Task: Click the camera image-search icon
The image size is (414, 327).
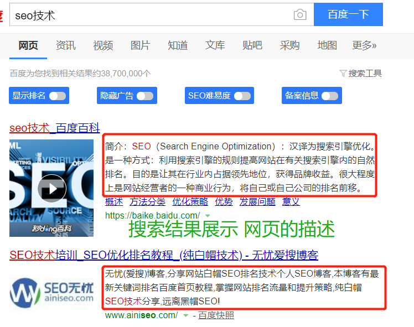Action: tap(300, 14)
